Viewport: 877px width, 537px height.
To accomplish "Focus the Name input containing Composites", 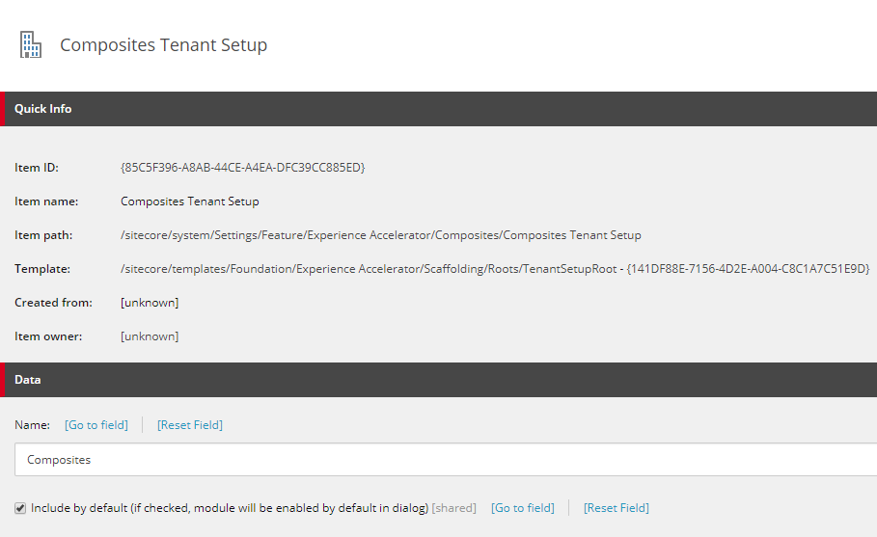I will [x=446, y=459].
